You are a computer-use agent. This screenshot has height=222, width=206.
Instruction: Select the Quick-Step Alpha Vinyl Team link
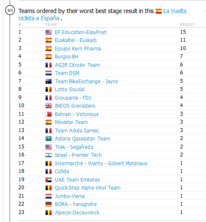[x=88, y=188]
